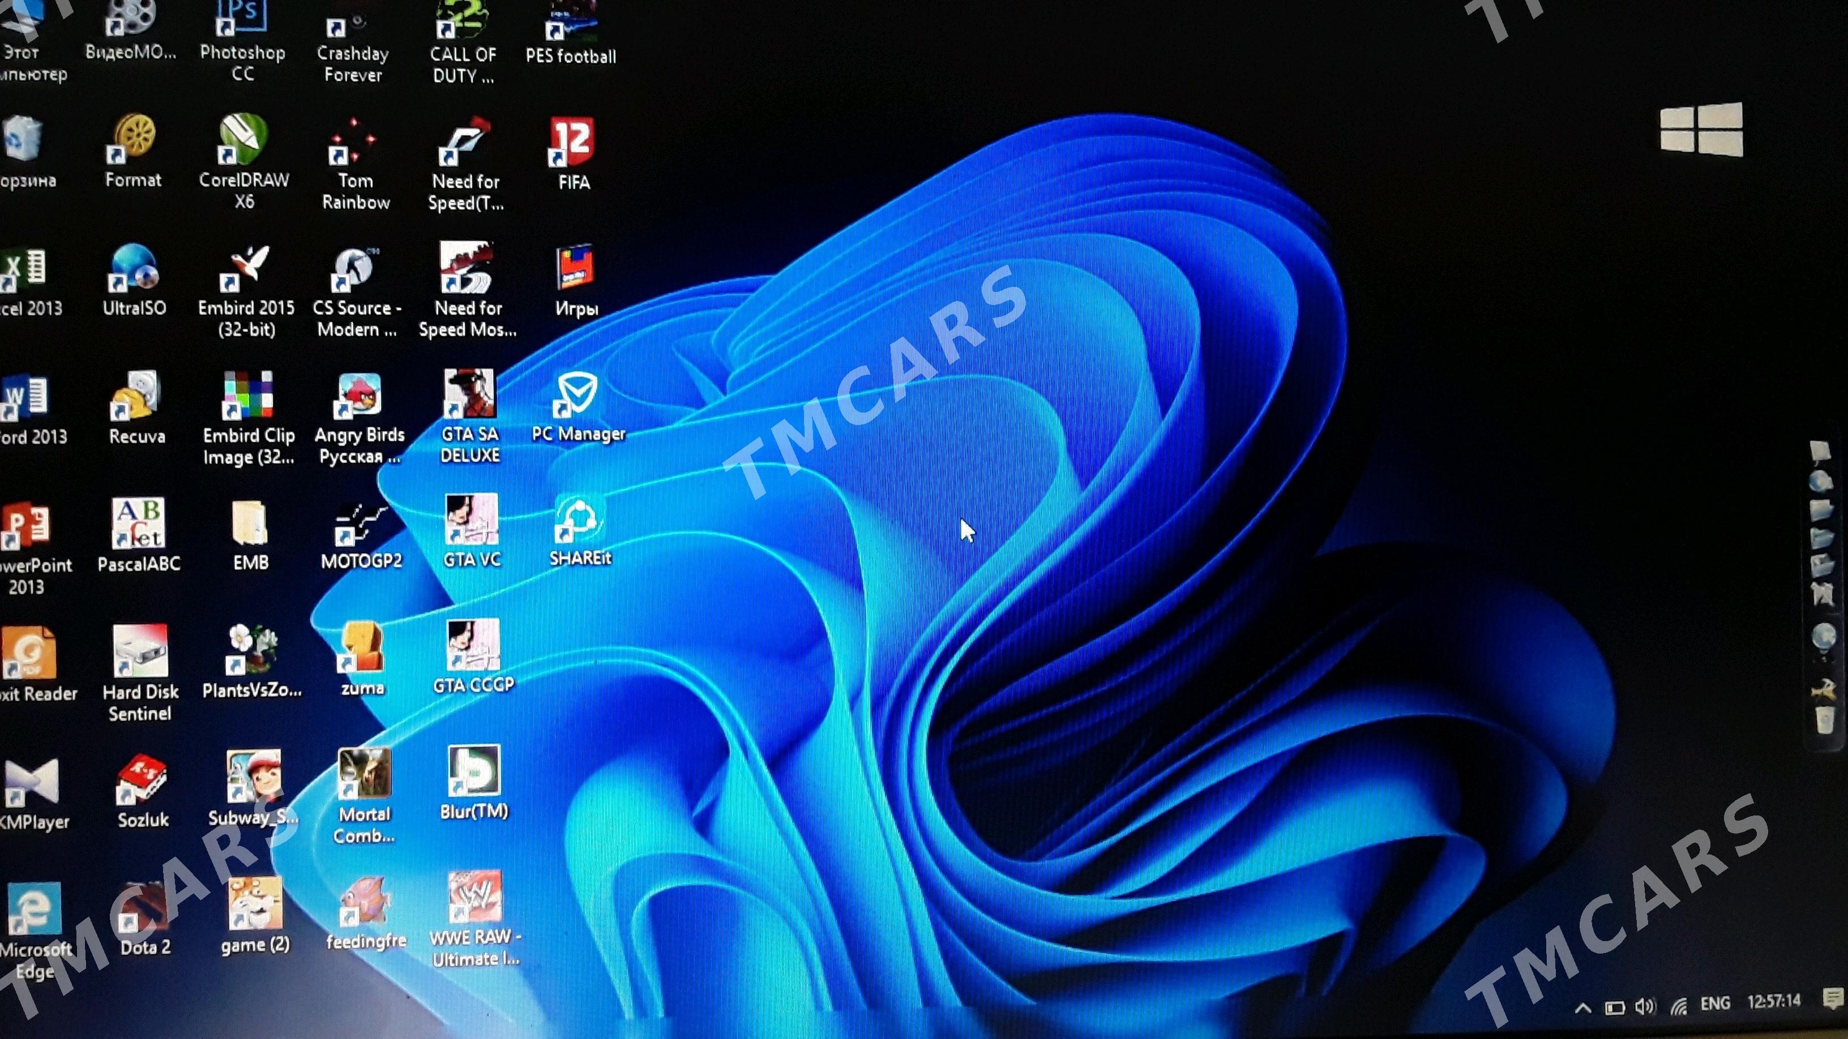Viewport: 1848px width, 1039px height.
Task: Open the Format shortcut icon
Action: (x=134, y=151)
